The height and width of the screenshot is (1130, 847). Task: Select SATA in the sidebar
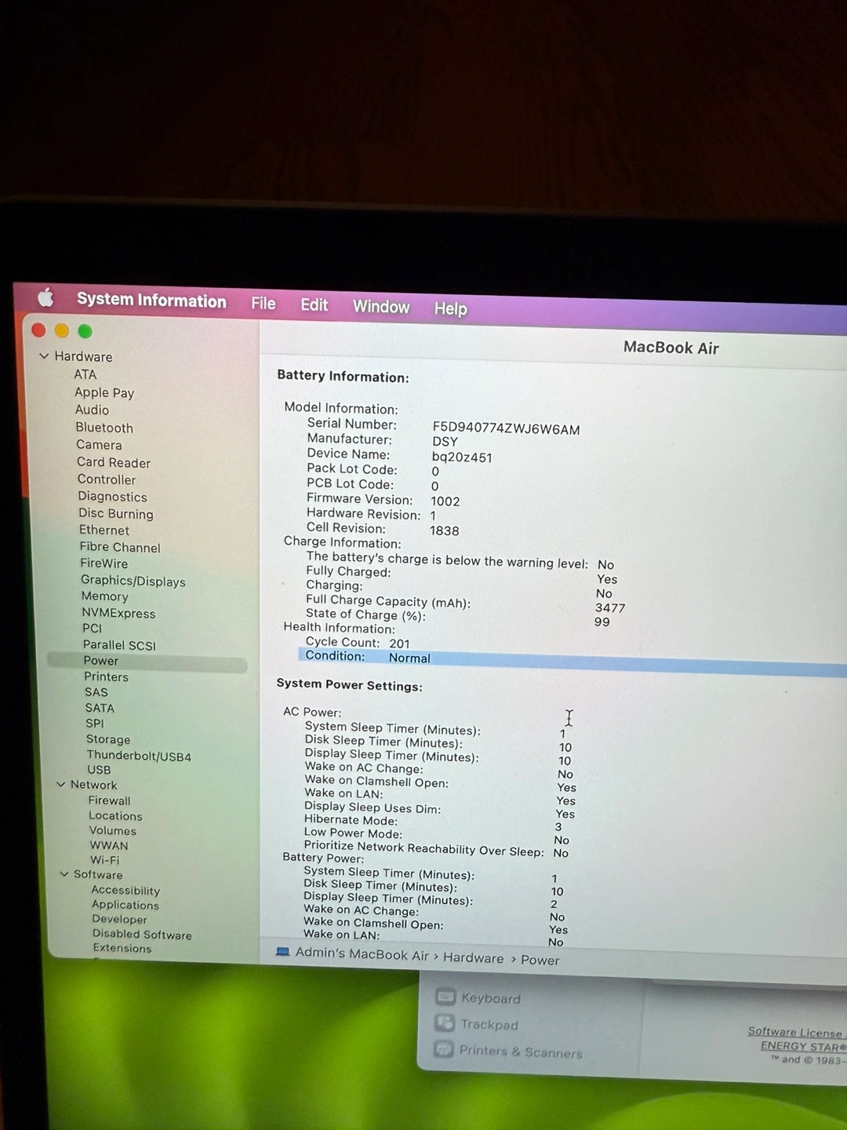click(100, 708)
